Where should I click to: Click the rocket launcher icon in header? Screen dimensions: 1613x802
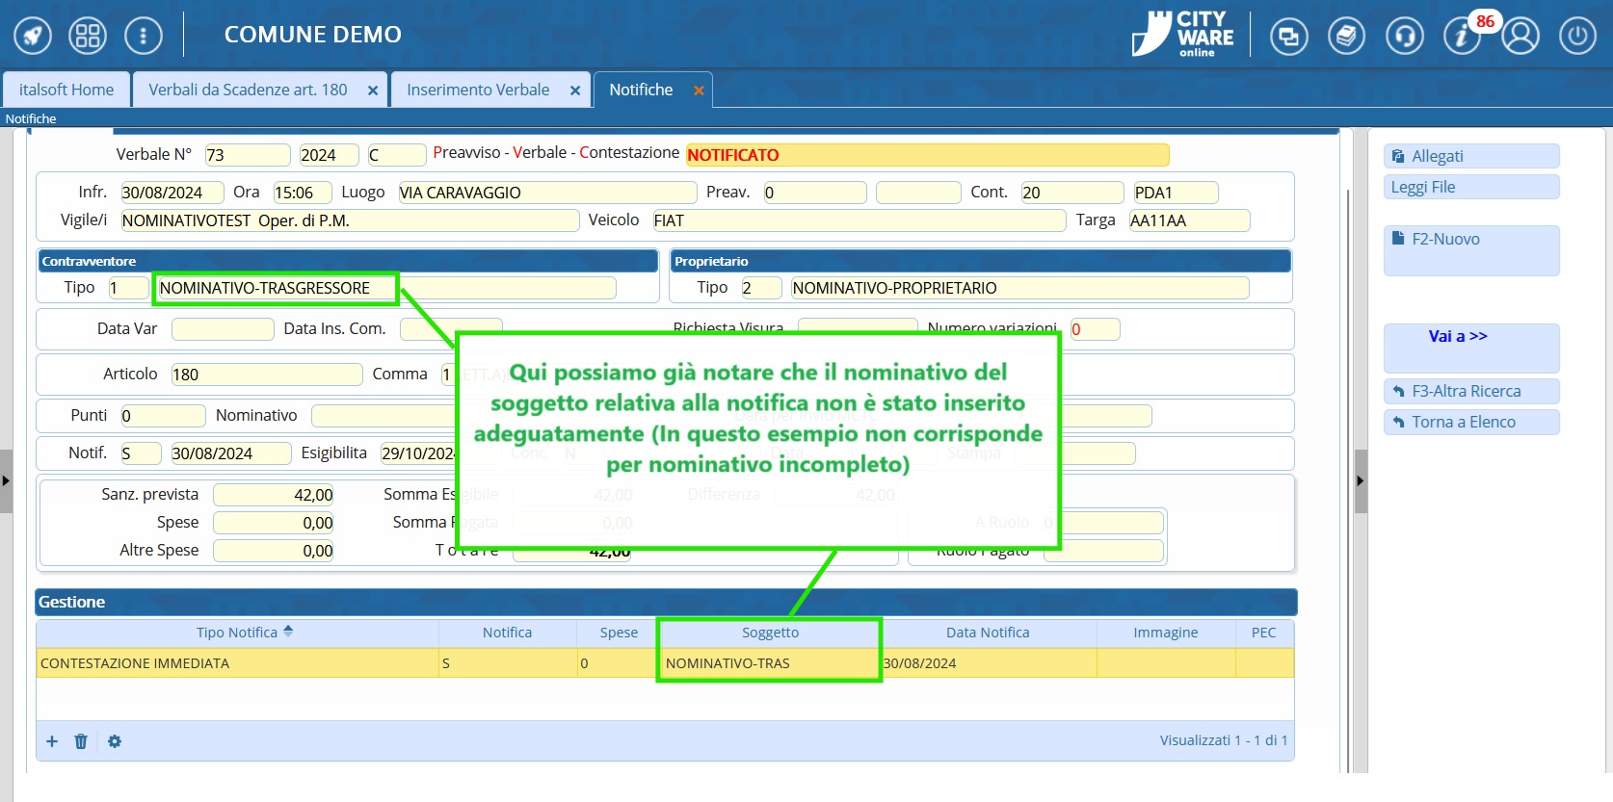tap(33, 37)
